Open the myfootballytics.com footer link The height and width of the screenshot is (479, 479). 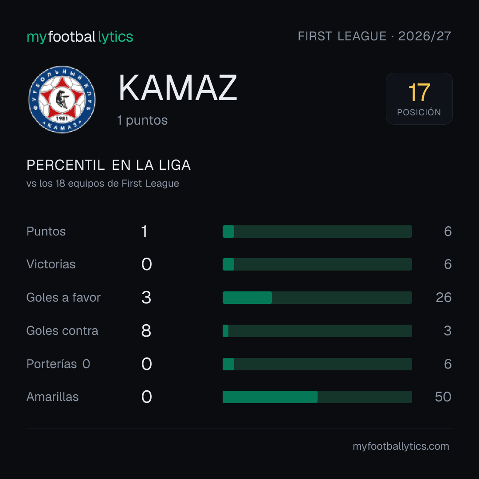pos(401,446)
